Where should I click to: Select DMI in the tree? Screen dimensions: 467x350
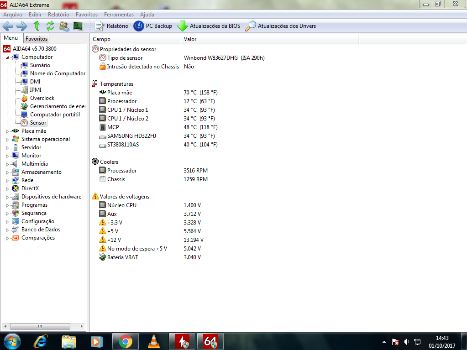tap(35, 82)
